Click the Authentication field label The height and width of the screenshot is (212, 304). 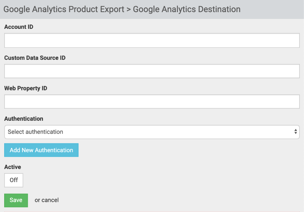pos(24,118)
